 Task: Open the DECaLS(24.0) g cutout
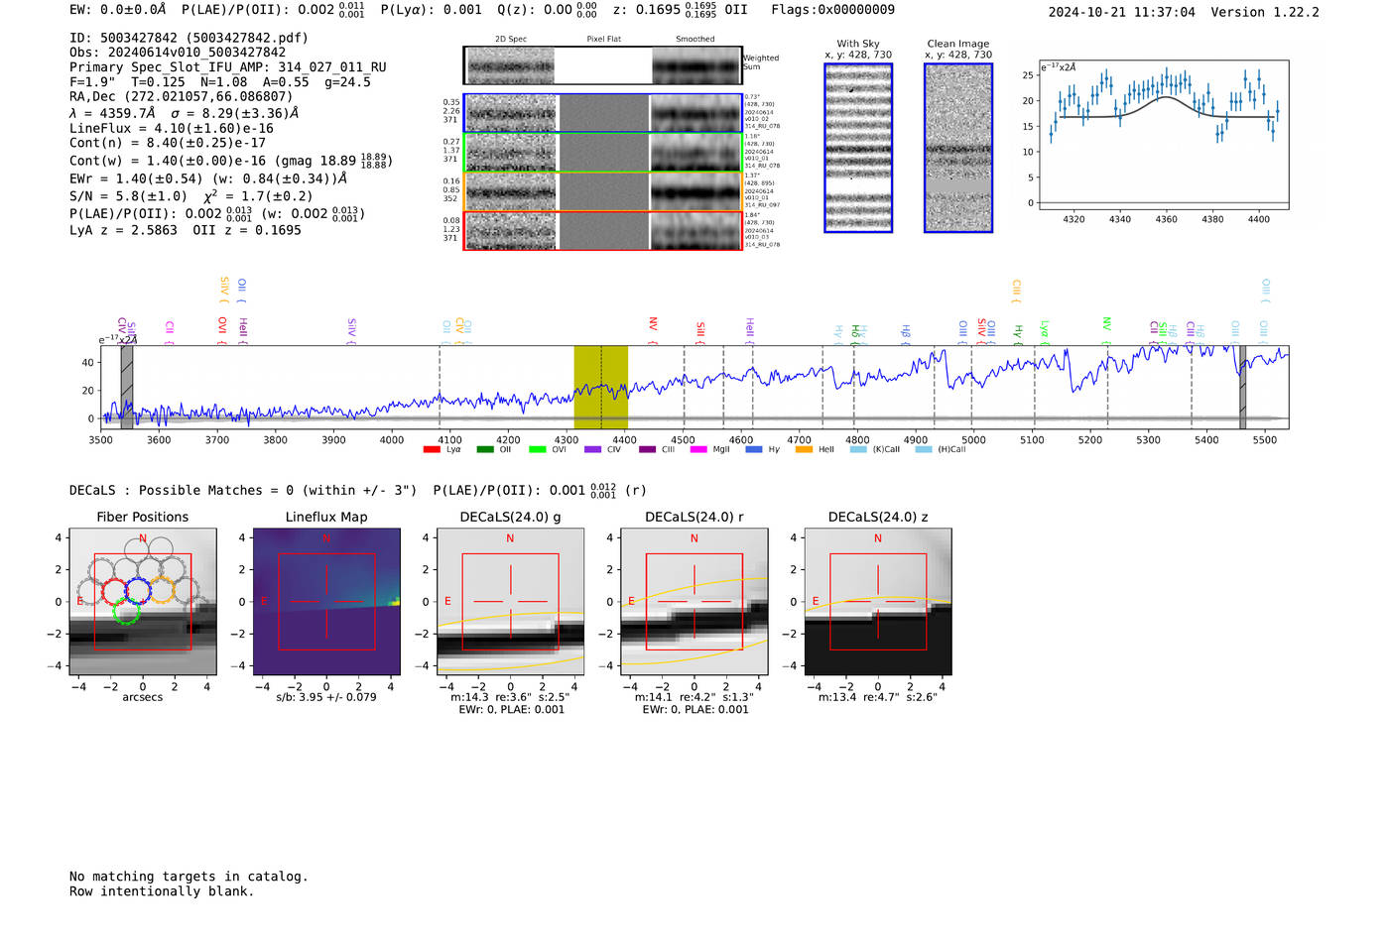511,602
